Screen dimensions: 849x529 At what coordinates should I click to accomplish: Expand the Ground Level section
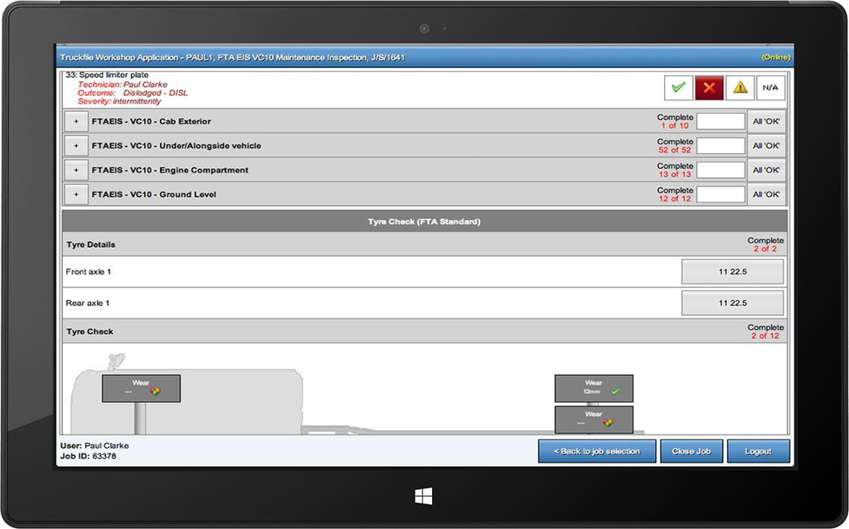(x=75, y=195)
